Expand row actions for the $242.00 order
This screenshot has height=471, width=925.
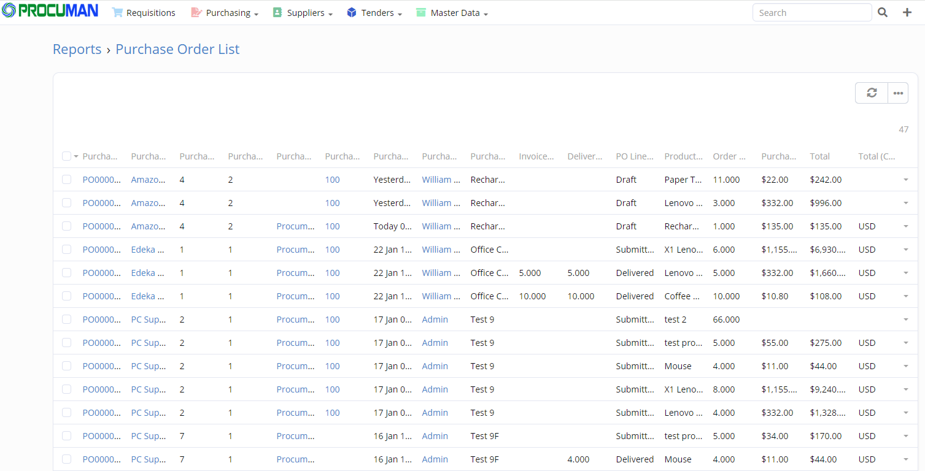pos(905,180)
